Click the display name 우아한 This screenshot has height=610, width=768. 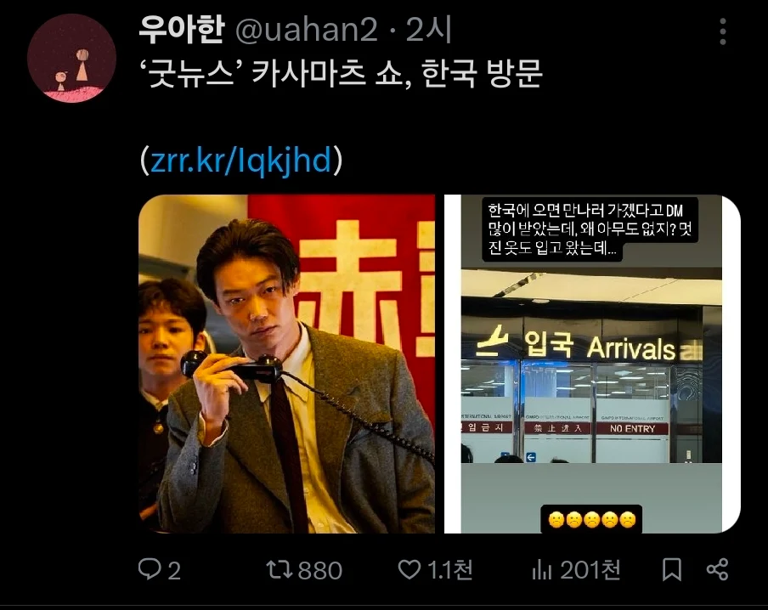pos(182,30)
